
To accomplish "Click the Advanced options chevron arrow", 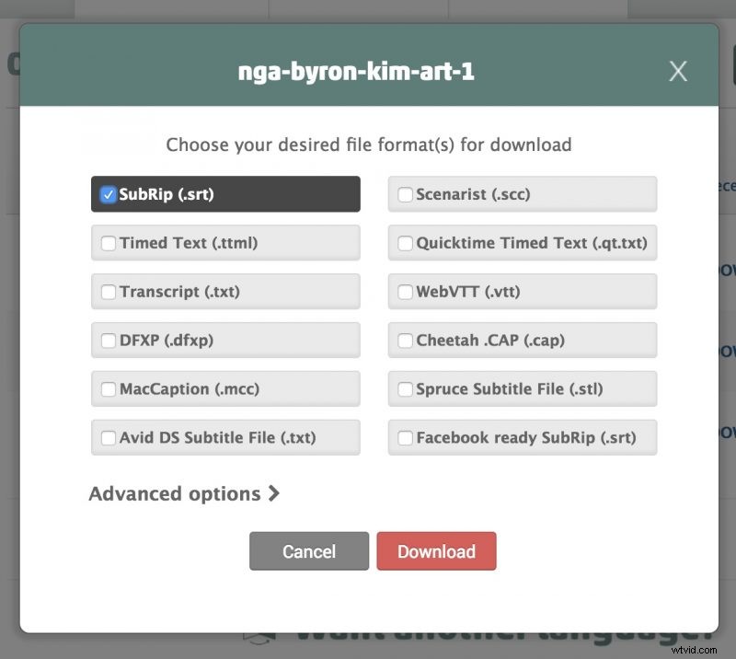I will pyautogui.click(x=273, y=494).
